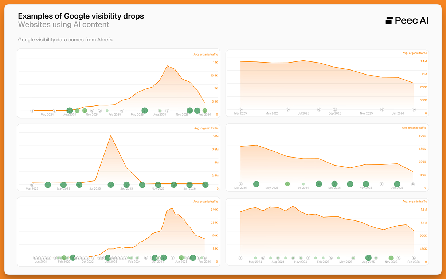446x279 pixels.
Task: Click the 'Oct 2022' axis label
Action: (87, 262)
